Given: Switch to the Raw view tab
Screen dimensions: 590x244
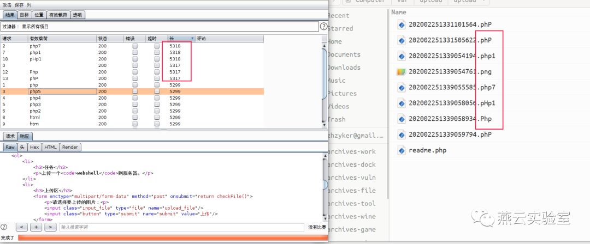Looking at the screenshot, I should [x=10, y=147].
